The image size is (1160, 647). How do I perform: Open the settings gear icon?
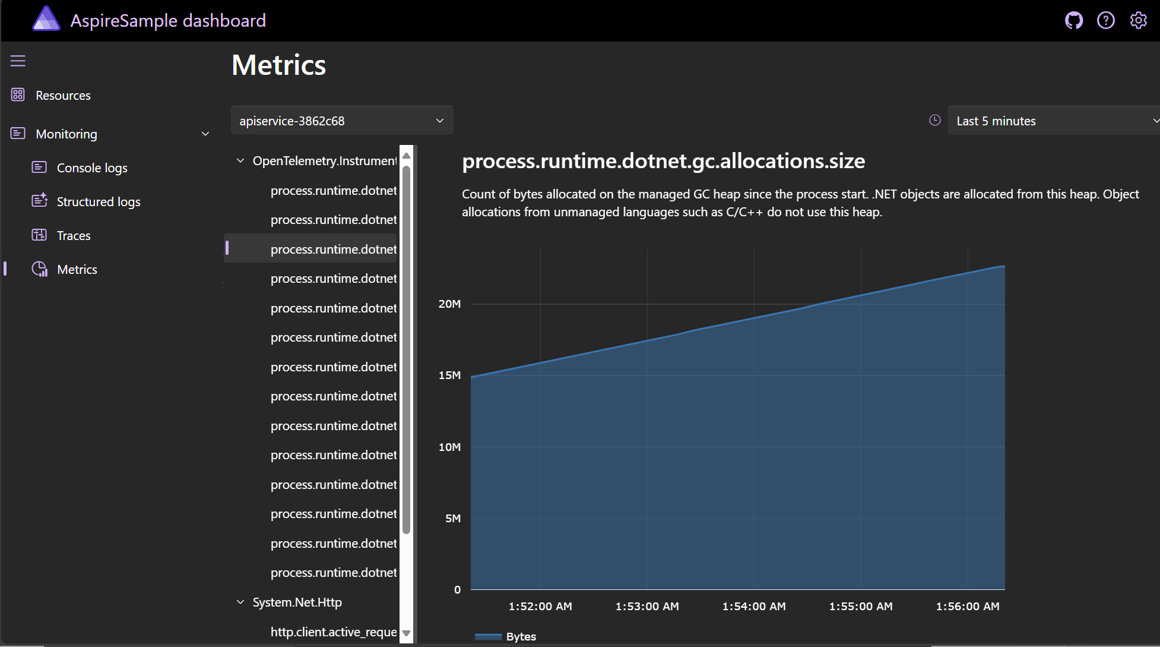pyautogui.click(x=1139, y=21)
